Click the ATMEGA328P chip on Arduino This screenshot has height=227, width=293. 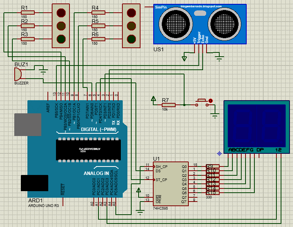(x=88, y=150)
